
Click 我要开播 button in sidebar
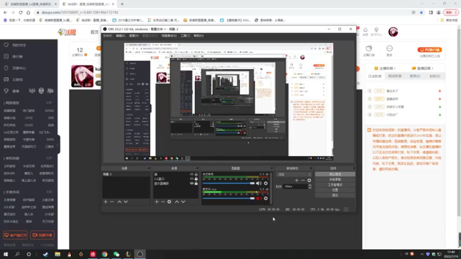click(x=42, y=235)
